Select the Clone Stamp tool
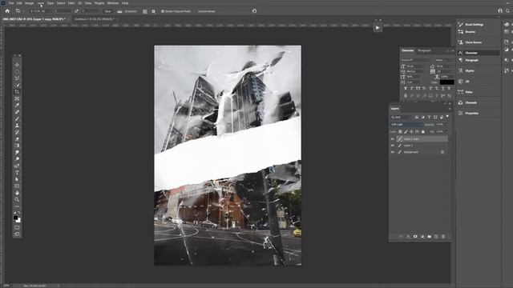The height and width of the screenshot is (288, 513). point(17,126)
